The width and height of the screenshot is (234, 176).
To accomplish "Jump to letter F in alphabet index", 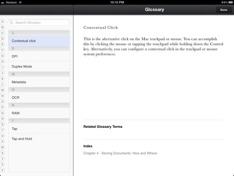I will pos(2,50).
